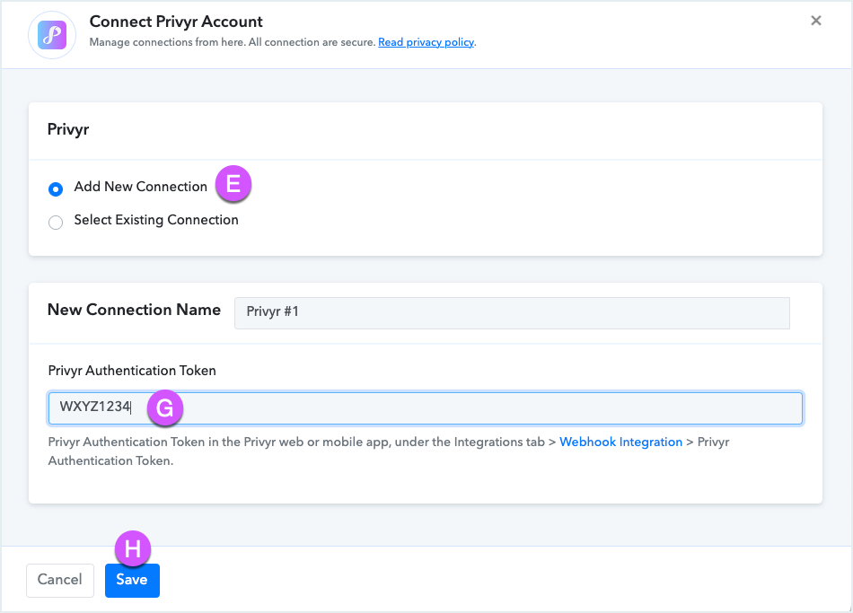Choose the Select Existing Connection option
Image resolution: width=853 pixels, height=613 pixels.
(56, 223)
